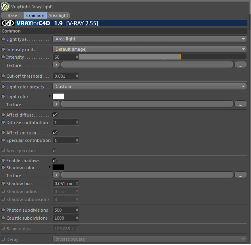Screen dimensions: 251x245
Task: Click Shadow color texture browse ellipsis button
Action: 241,175
